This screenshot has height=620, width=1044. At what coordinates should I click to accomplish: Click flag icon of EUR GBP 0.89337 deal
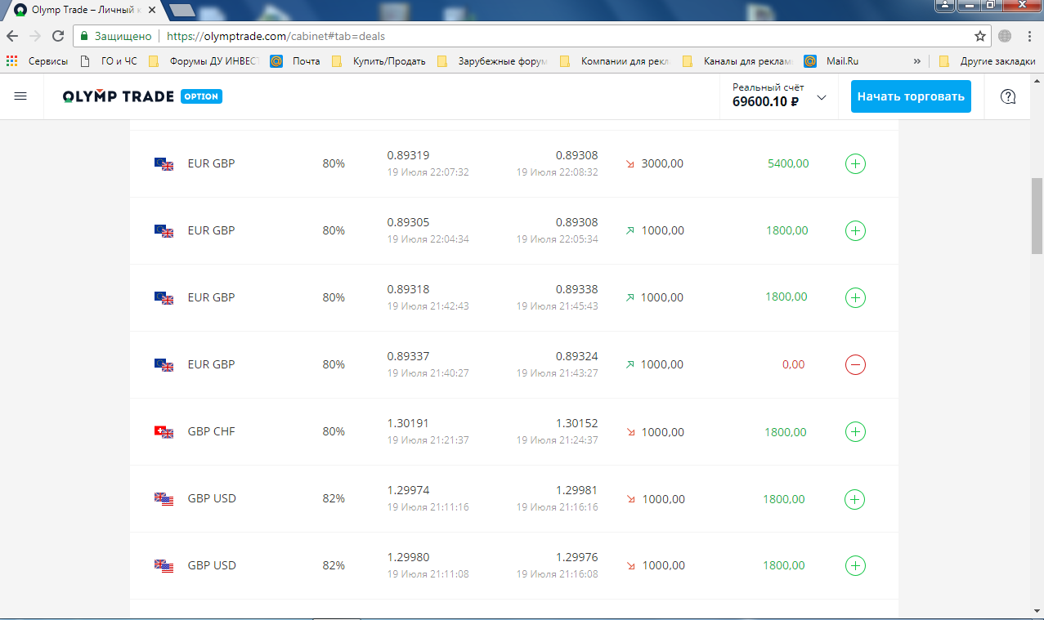[x=164, y=364]
